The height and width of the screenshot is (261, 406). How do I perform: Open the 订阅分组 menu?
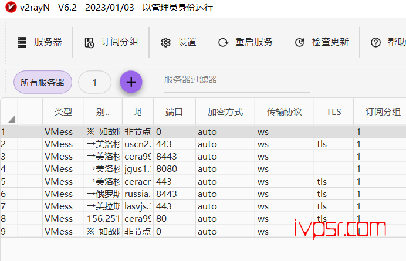(111, 42)
